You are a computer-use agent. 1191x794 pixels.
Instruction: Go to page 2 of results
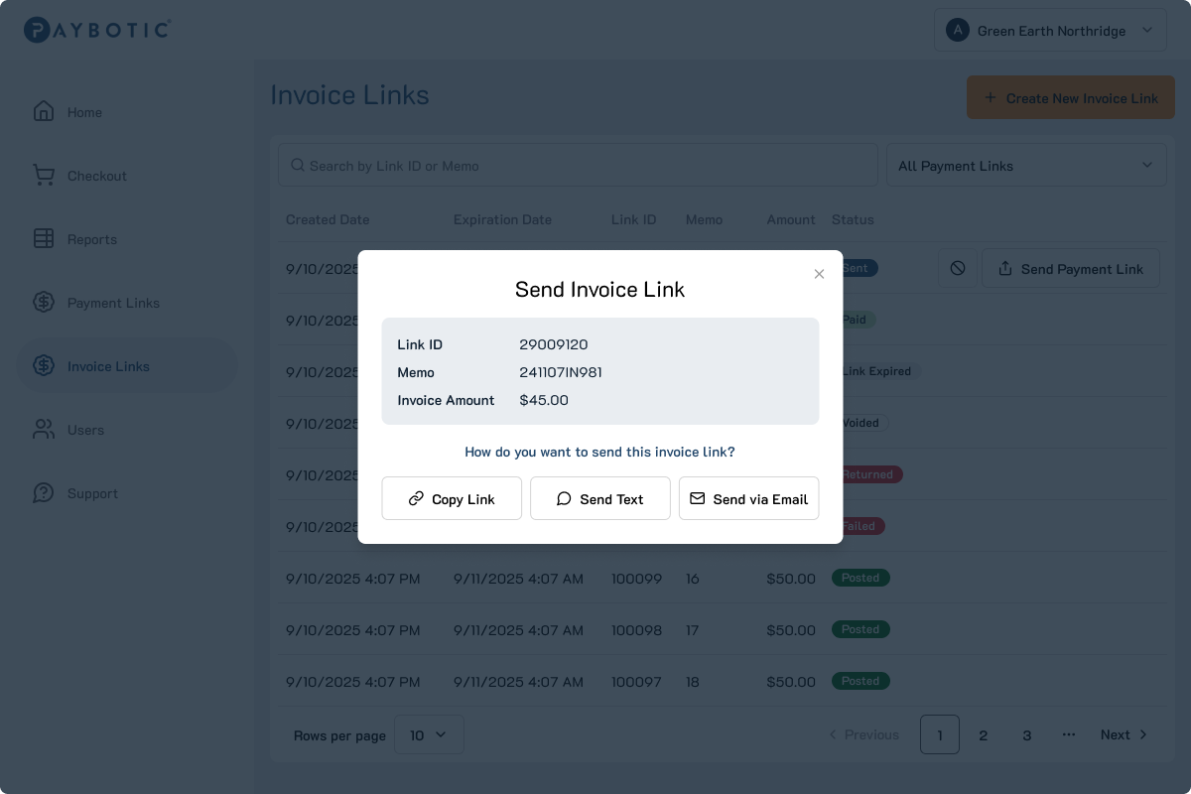984,734
